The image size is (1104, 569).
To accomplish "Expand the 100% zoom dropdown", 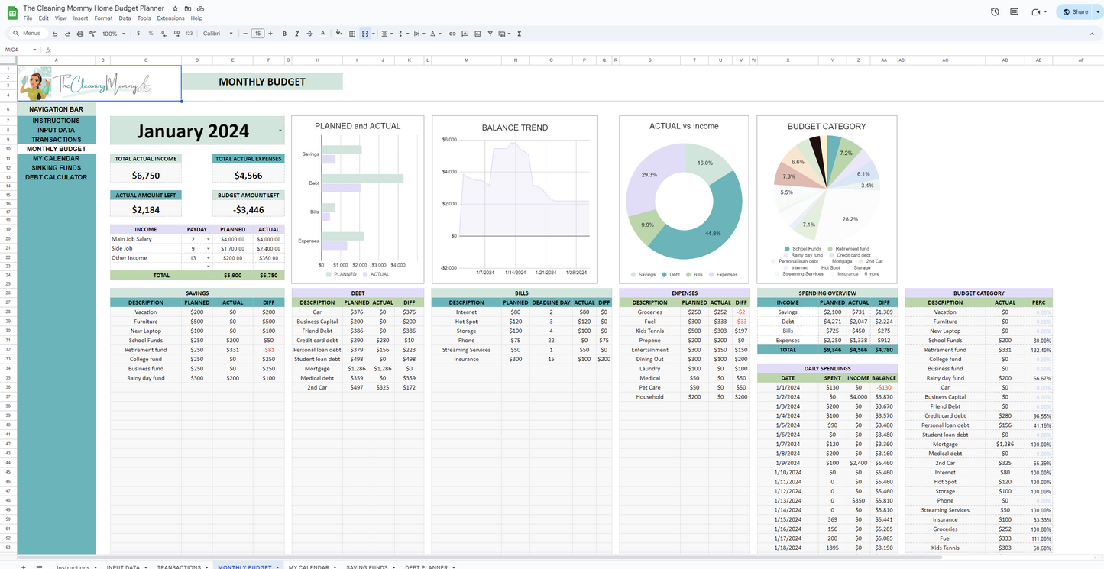I will click(114, 34).
